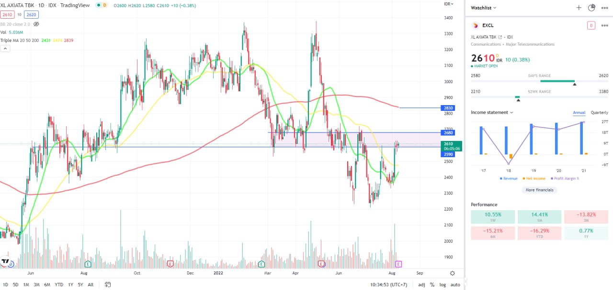Image resolution: width=613 pixels, height=290 pixels.
Task: Expand the Income statement dropdown
Action: 492,113
